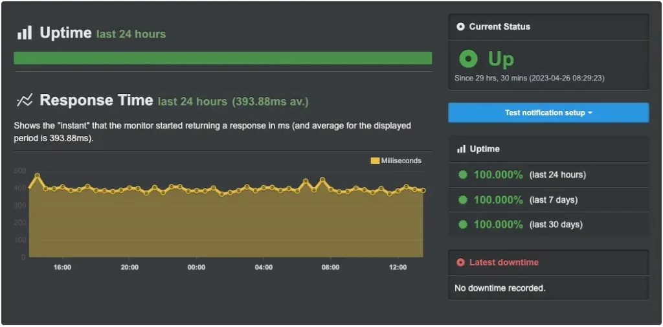Image resolution: width=663 pixels, height=327 pixels.
Task: Click the line graph icon beside Response Time
Action: point(25,100)
